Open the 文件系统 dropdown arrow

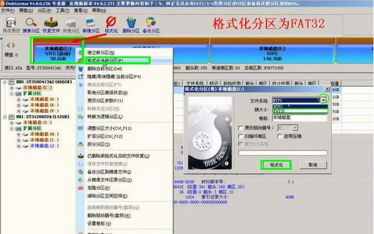coord(323,100)
